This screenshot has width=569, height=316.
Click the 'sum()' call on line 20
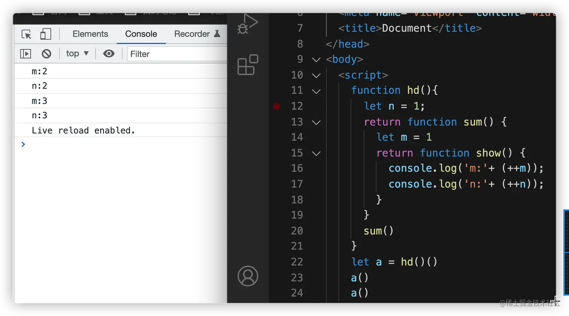(379, 231)
